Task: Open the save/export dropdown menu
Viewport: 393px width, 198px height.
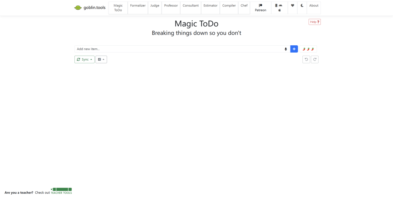Action: [101, 59]
